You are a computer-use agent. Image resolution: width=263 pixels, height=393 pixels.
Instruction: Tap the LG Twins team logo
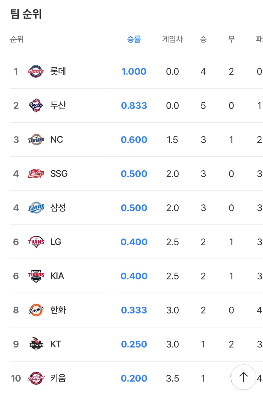tap(36, 242)
